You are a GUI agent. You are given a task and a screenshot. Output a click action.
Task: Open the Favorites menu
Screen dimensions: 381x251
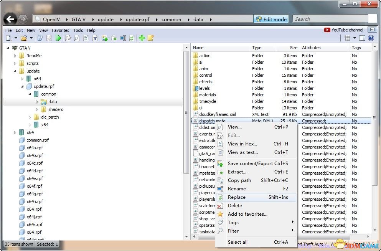tap(61, 30)
